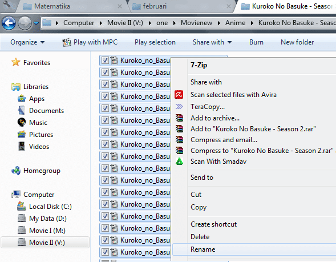Image resolution: width=336 pixels, height=262 pixels.
Task: Uncheck the eighth Kuroko_no_Basu file checkbox
Action: click(105, 144)
